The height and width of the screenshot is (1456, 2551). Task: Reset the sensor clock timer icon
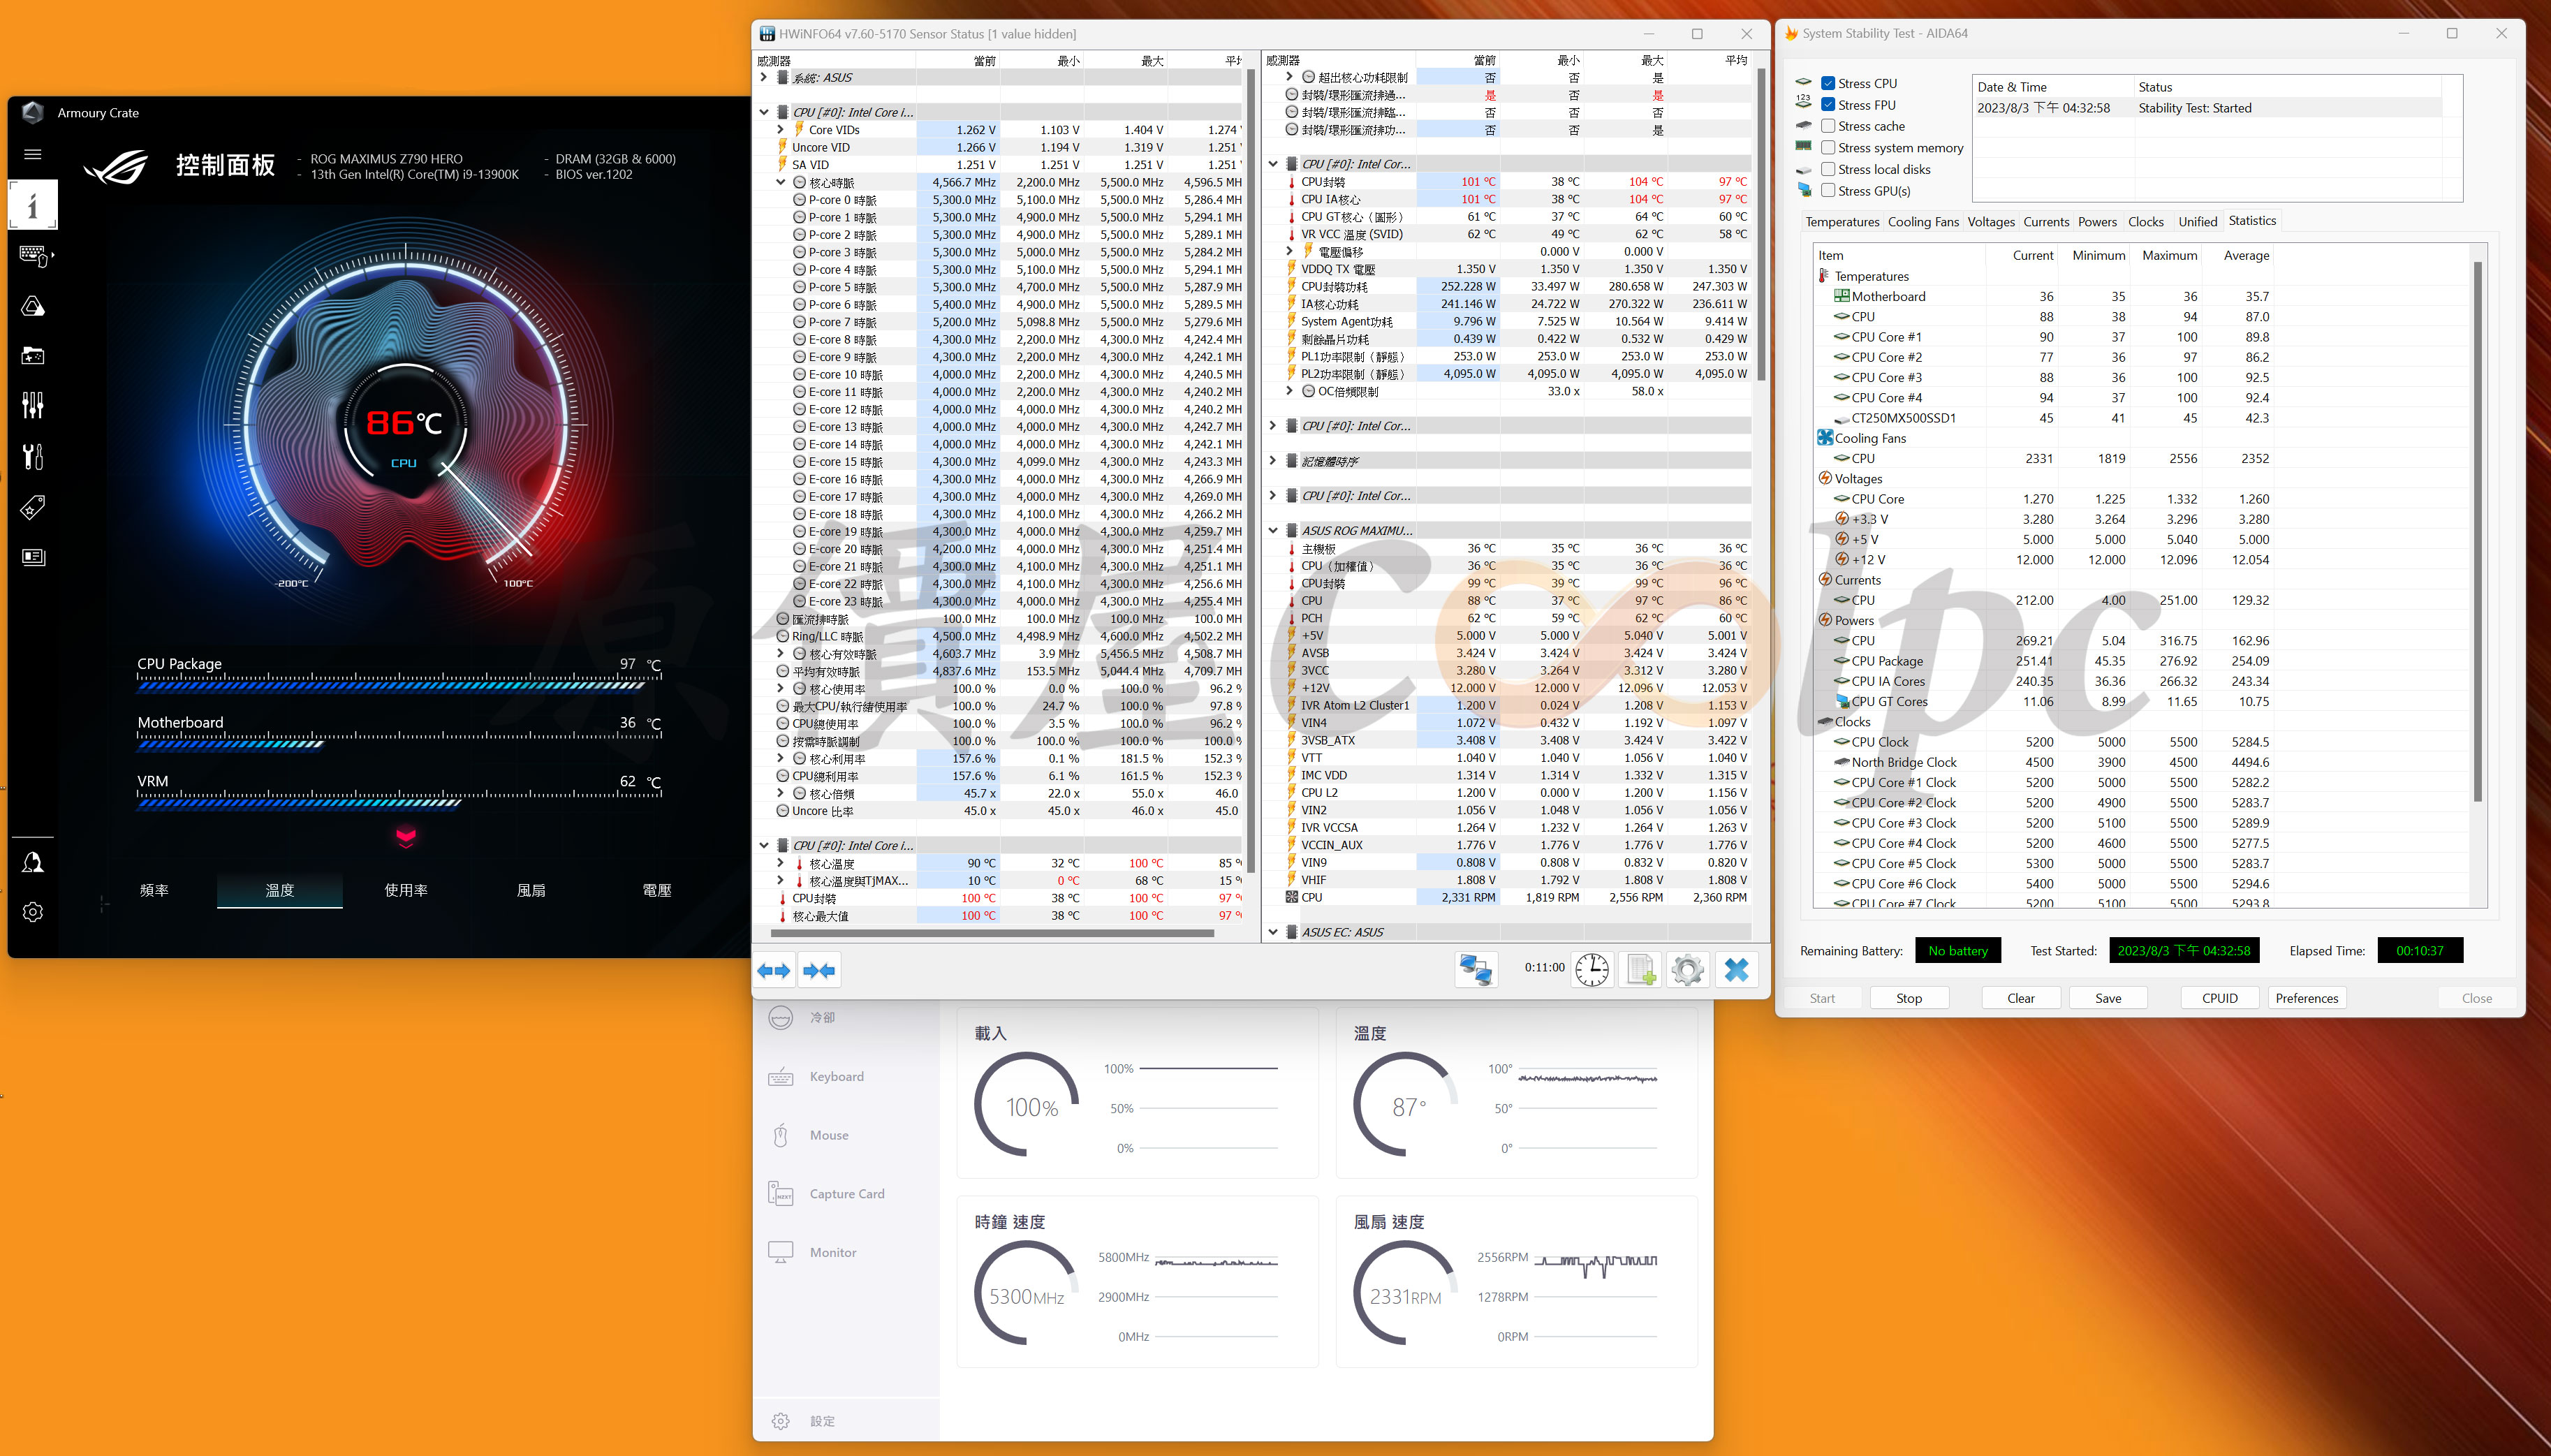pyautogui.click(x=1592, y=969)
